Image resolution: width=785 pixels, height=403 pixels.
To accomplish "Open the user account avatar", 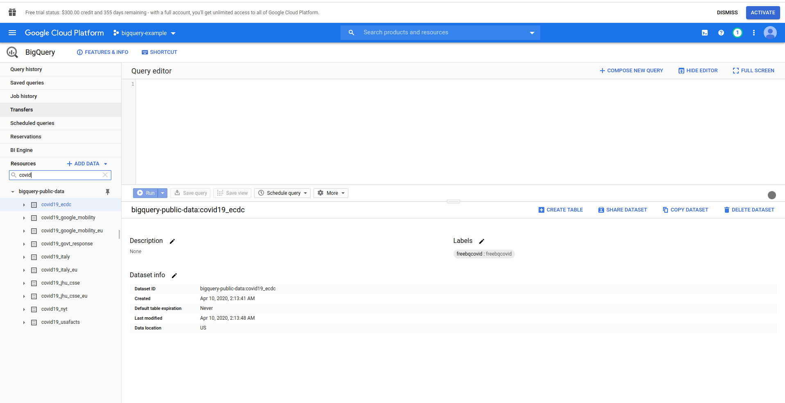I will point(770,33).
